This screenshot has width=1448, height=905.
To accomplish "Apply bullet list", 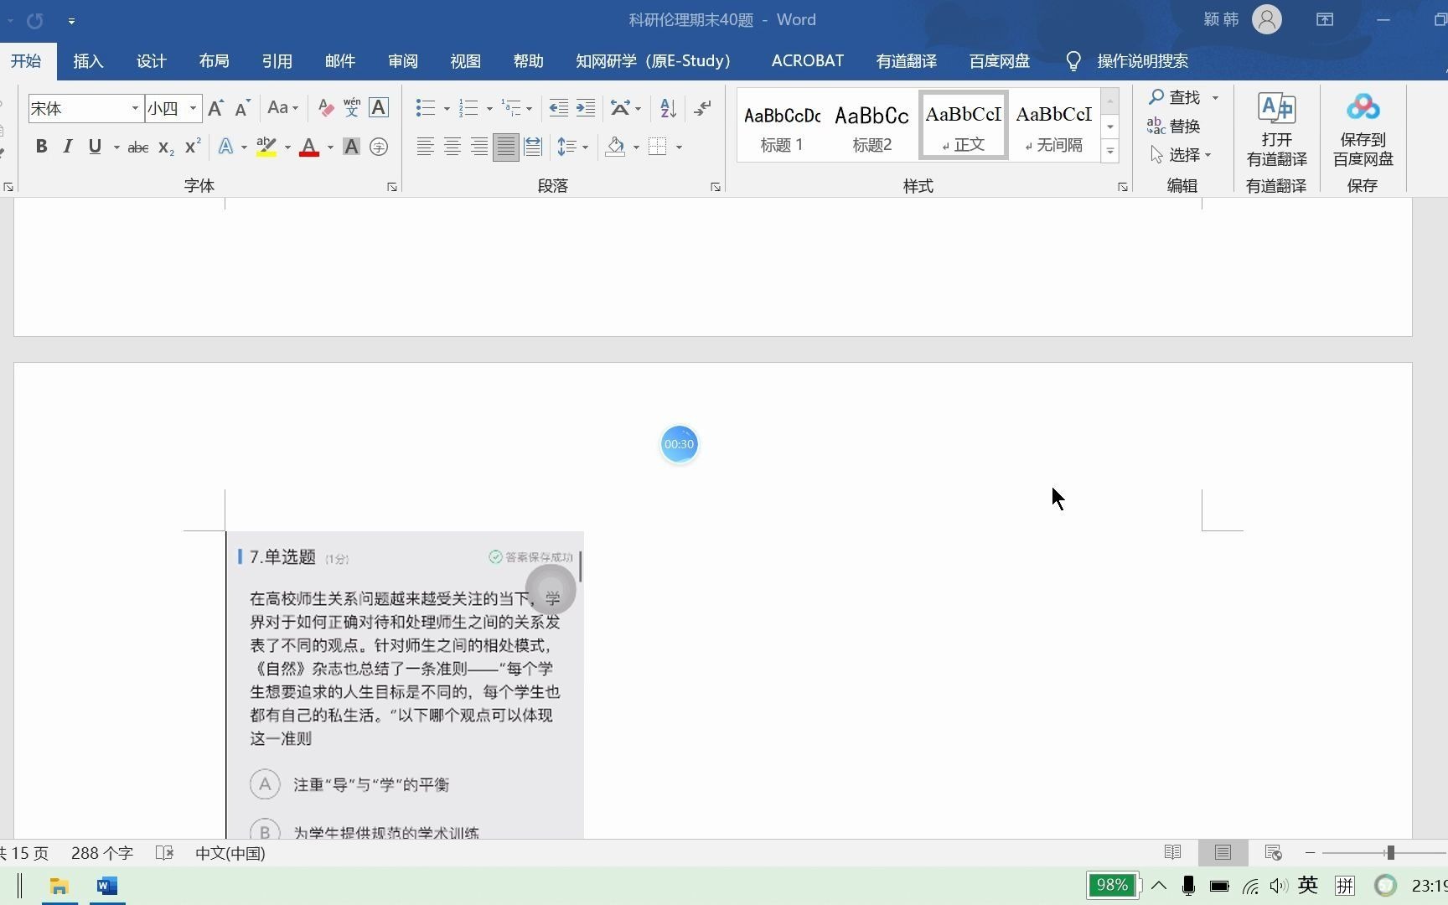I will coord(426,108).
